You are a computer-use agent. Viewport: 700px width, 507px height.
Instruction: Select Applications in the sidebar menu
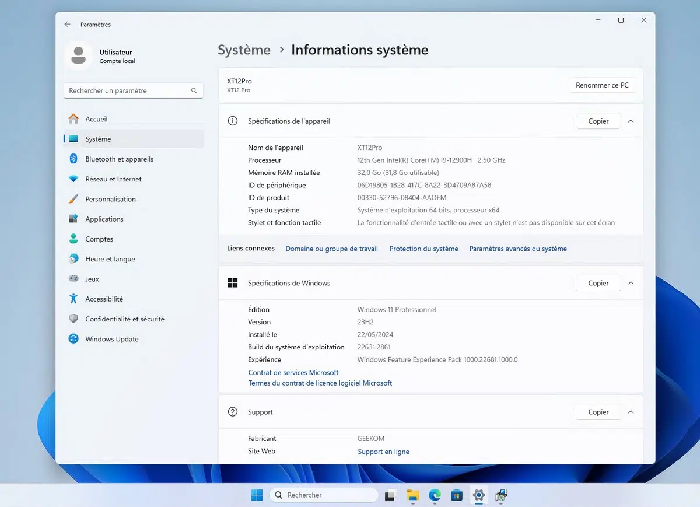click(104, 219)
